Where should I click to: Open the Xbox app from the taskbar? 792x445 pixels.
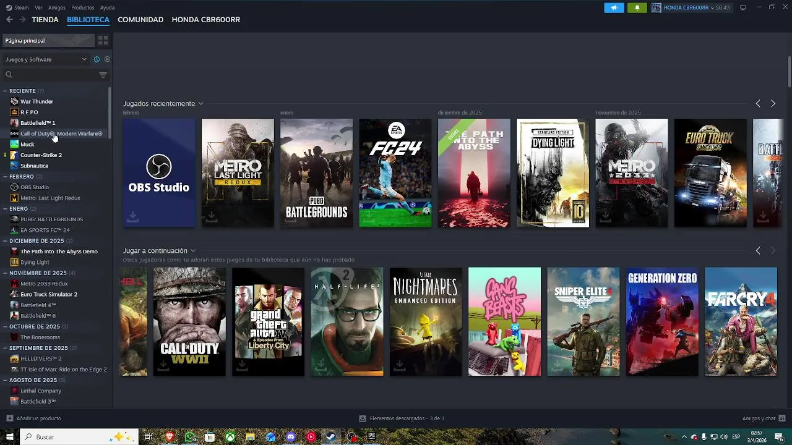230,437
